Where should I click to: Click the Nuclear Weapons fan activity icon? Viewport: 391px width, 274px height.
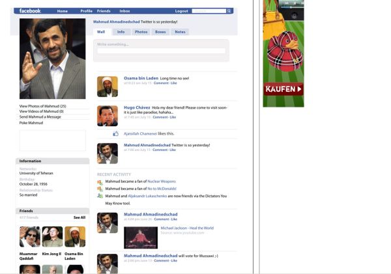(100, 182)
